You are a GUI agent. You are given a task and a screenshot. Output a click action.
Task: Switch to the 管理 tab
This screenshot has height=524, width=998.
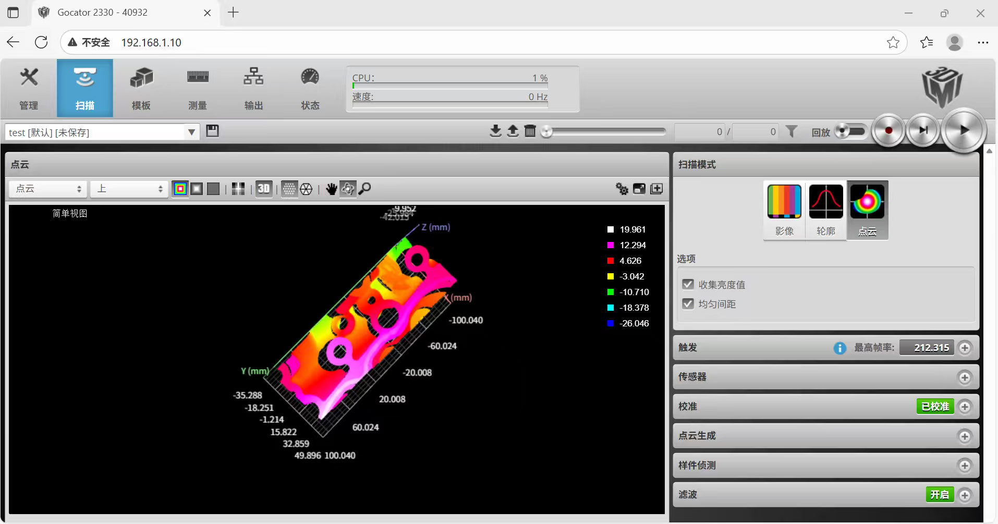(29, 88)
